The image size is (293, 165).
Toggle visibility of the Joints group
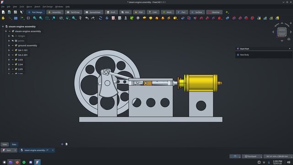coord(12,41)
